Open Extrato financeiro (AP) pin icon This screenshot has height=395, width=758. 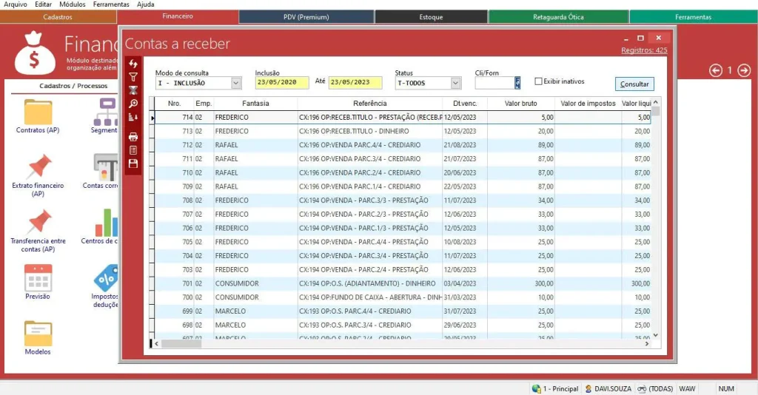point(38,167)
